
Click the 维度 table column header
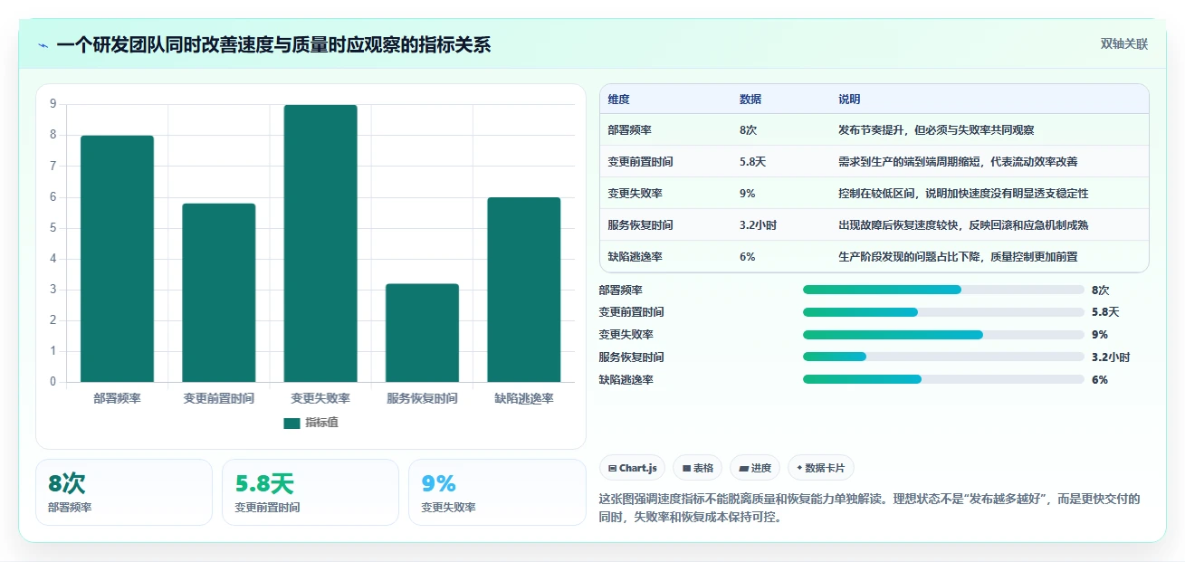pyautogui.click(x=619, y=99)
